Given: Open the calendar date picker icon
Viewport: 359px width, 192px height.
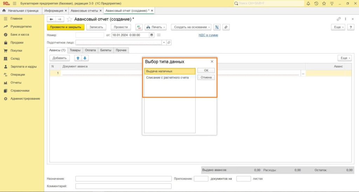Looking at the screenshot, I should (x=151, y=35).
